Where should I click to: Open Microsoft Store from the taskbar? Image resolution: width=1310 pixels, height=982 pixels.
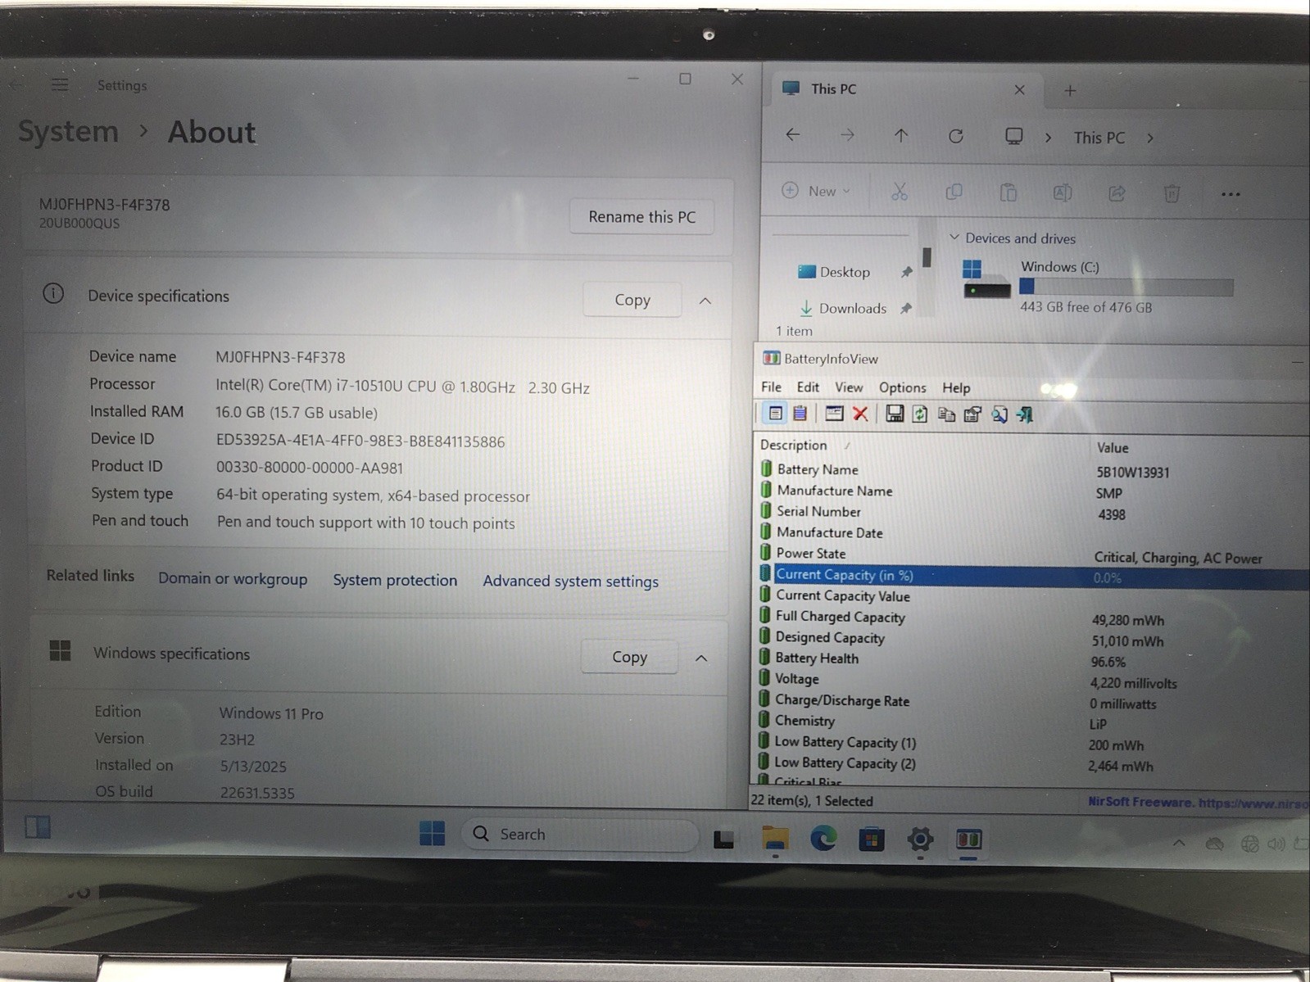871,839
